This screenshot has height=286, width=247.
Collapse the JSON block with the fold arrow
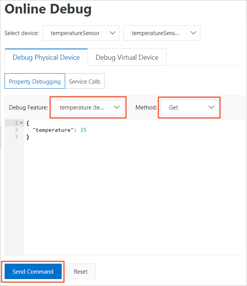tap(21, 123)
